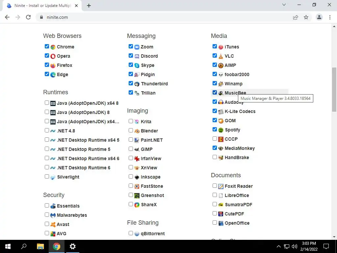Click the Malwarebytes app icon
337x253 pixels.
click(x=53, y=215)
